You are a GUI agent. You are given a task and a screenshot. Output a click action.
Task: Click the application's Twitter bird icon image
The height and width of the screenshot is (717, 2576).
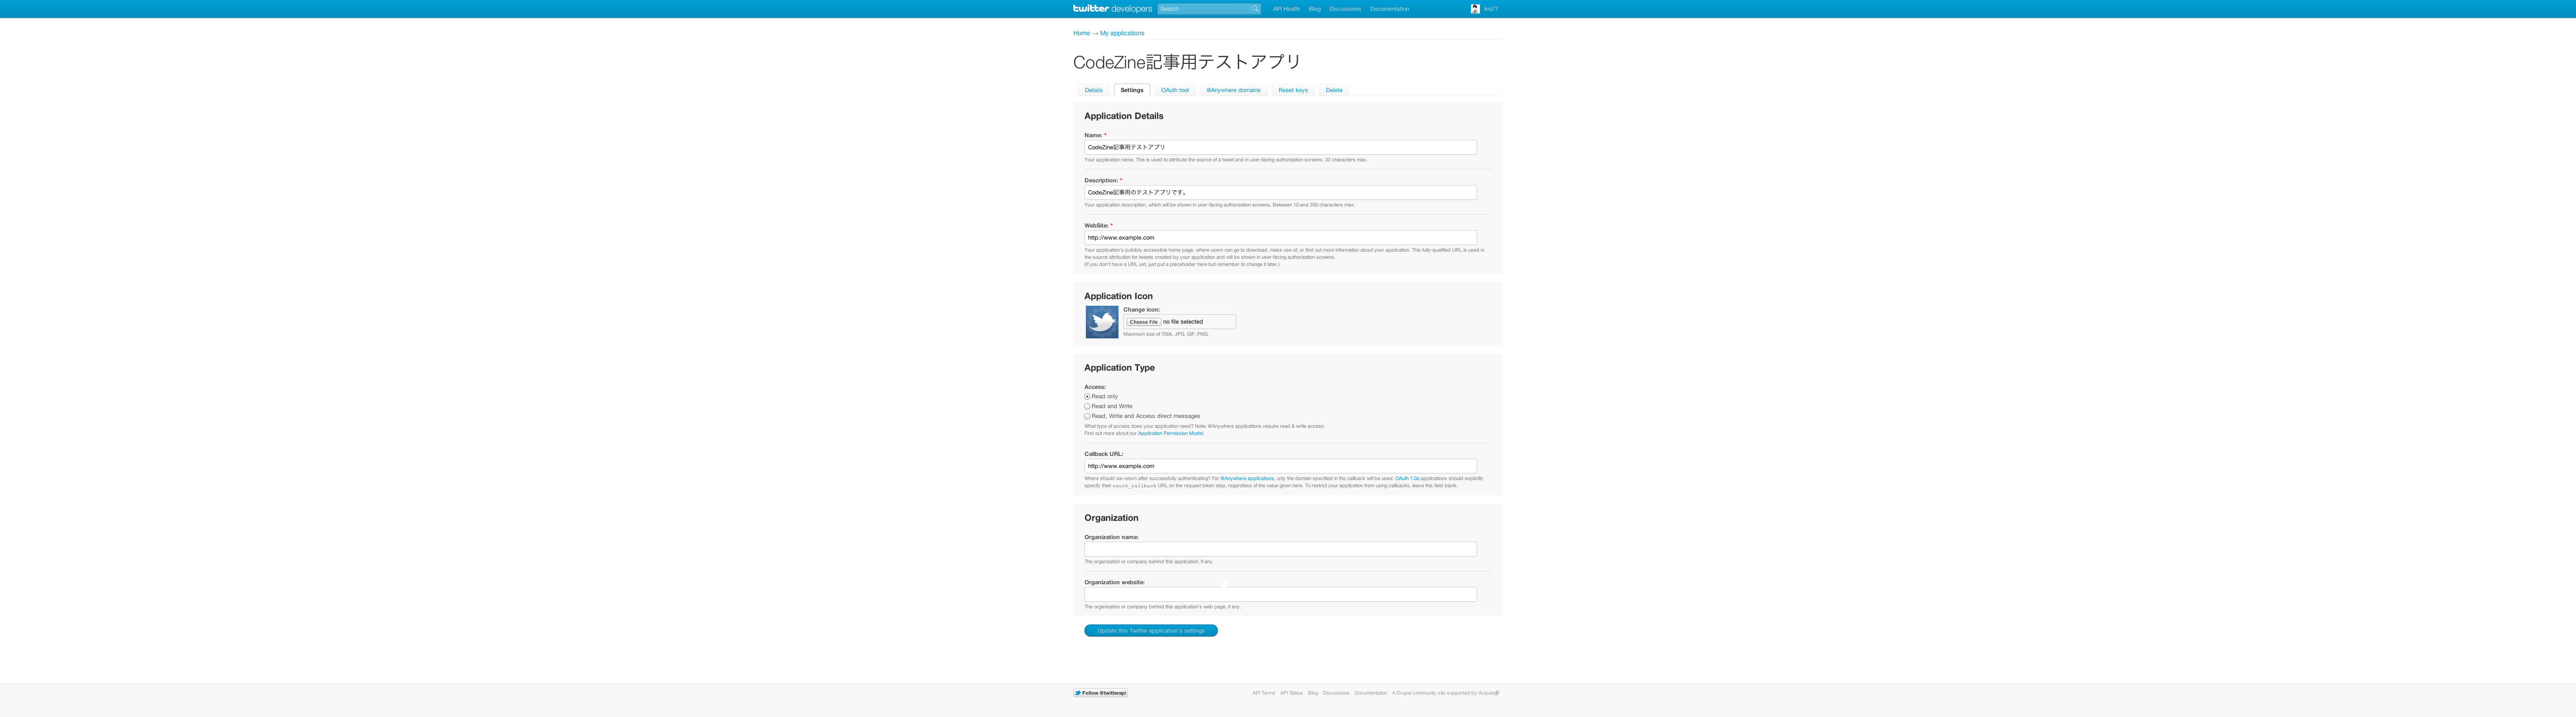pos(1102,322)
